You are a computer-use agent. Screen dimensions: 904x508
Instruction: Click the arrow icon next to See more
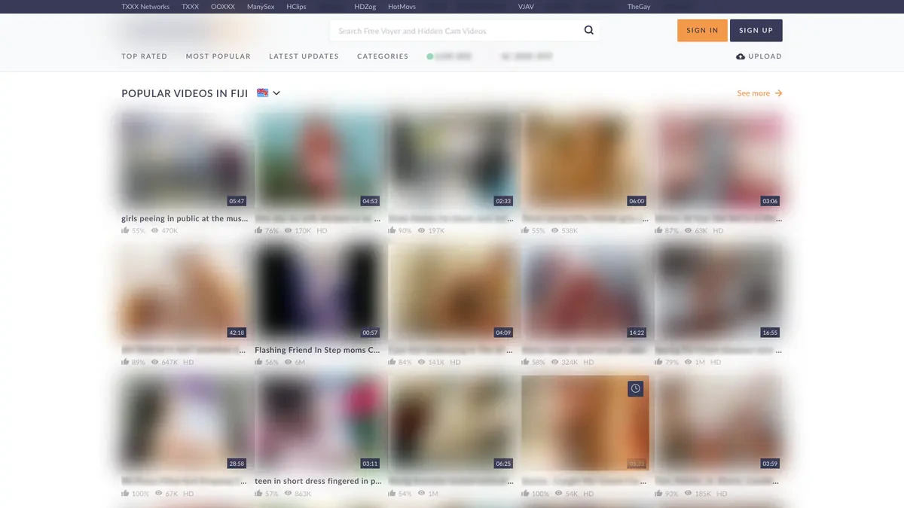[778, 93]
